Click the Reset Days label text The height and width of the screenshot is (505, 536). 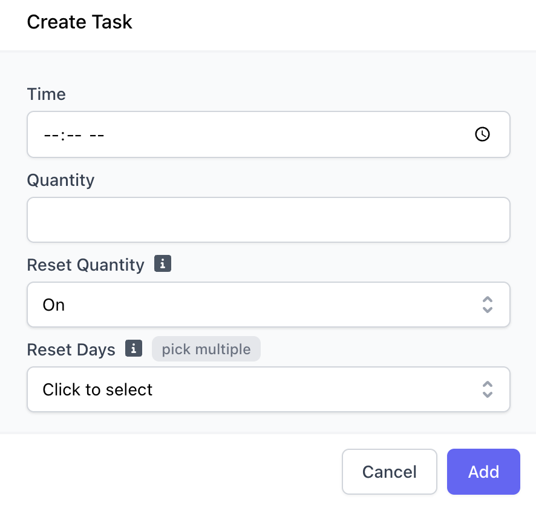point(71,350)
